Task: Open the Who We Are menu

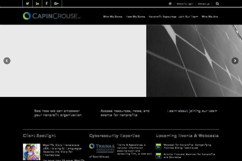Action: click(210, 17)
